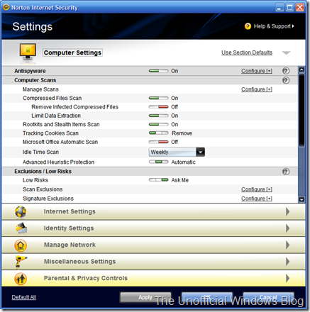Click the Manage Network house icon
Screen dimensions: 310x312
[x=21, y=245]
